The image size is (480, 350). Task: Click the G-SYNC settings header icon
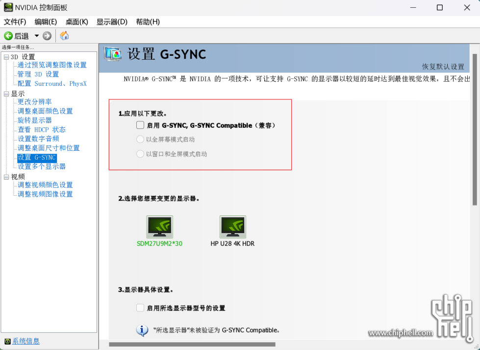click(x=113, y=54)
